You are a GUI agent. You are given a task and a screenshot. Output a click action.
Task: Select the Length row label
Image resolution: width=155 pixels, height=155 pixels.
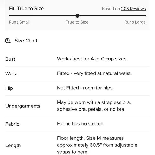[13, 145]
